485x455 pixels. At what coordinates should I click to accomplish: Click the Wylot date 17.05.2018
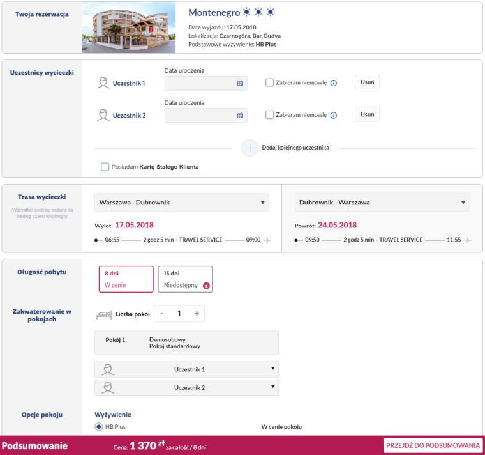[134, 225]
